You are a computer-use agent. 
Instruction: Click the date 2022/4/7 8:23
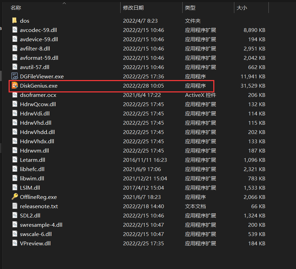tap(140, 21)
